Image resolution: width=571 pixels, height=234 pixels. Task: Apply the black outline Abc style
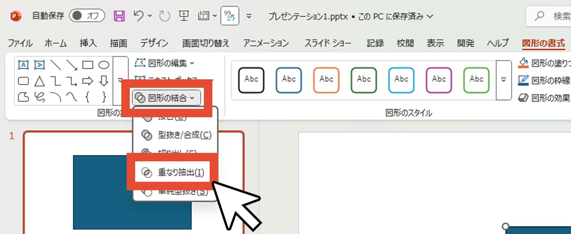point(252,80)
